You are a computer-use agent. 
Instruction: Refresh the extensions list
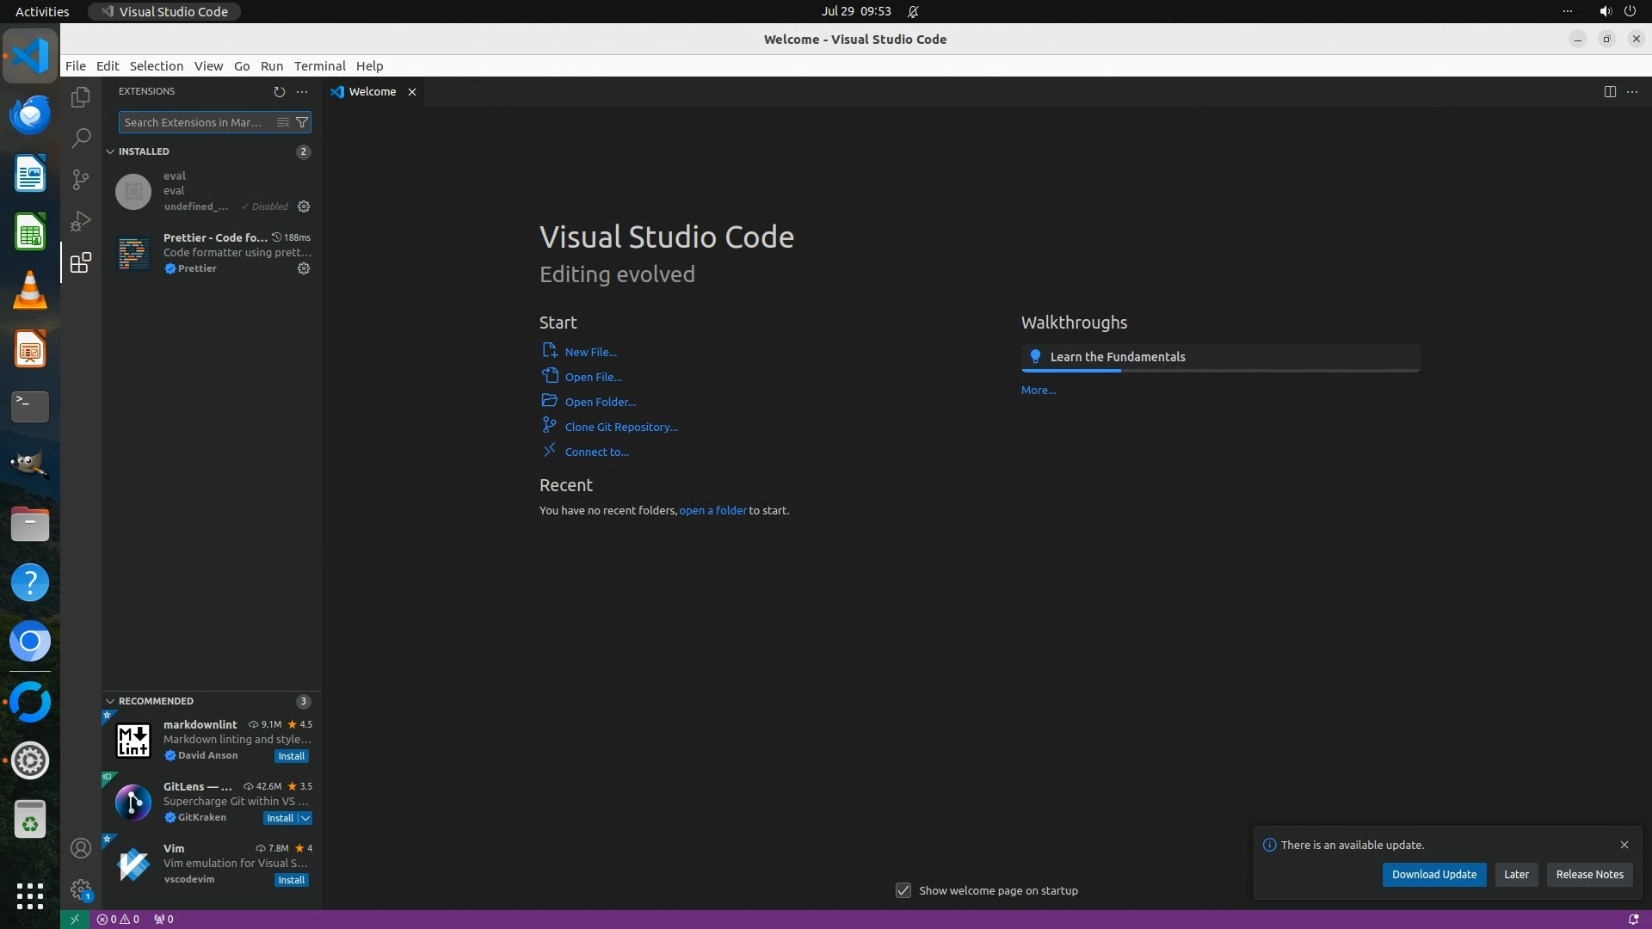coord(279,91)
